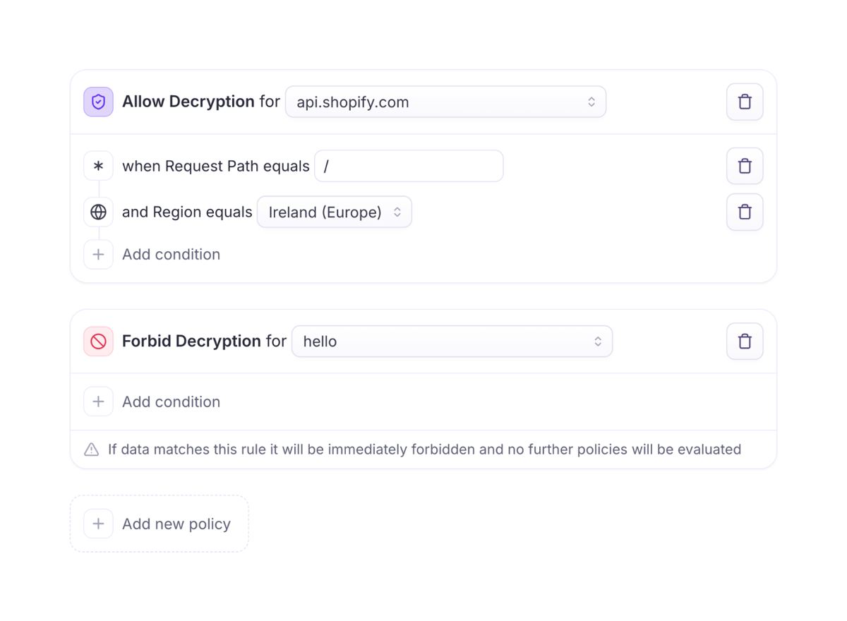Delete the Request Path condition via trash icon
847x621 pixels.
coord(745,165)
